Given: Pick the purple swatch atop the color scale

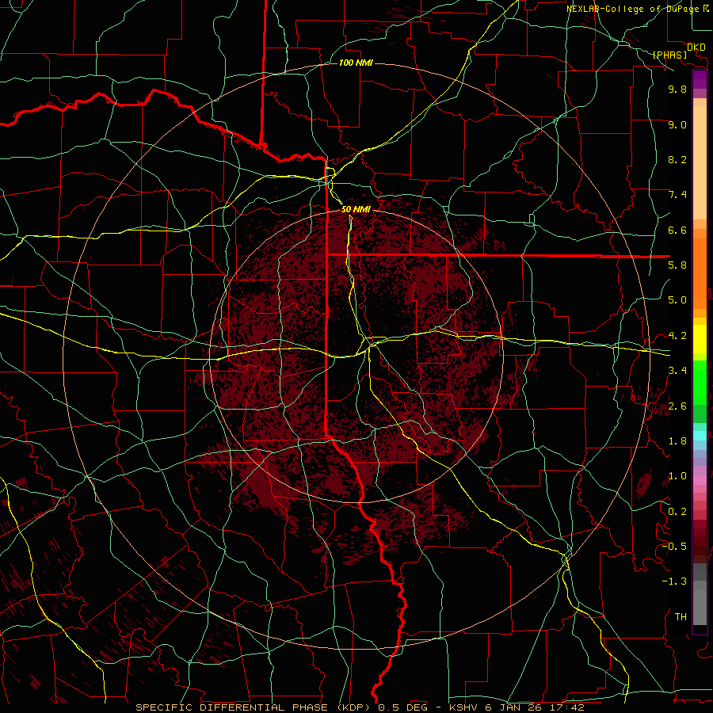Looking at the screenshot, I should point(700,79).
